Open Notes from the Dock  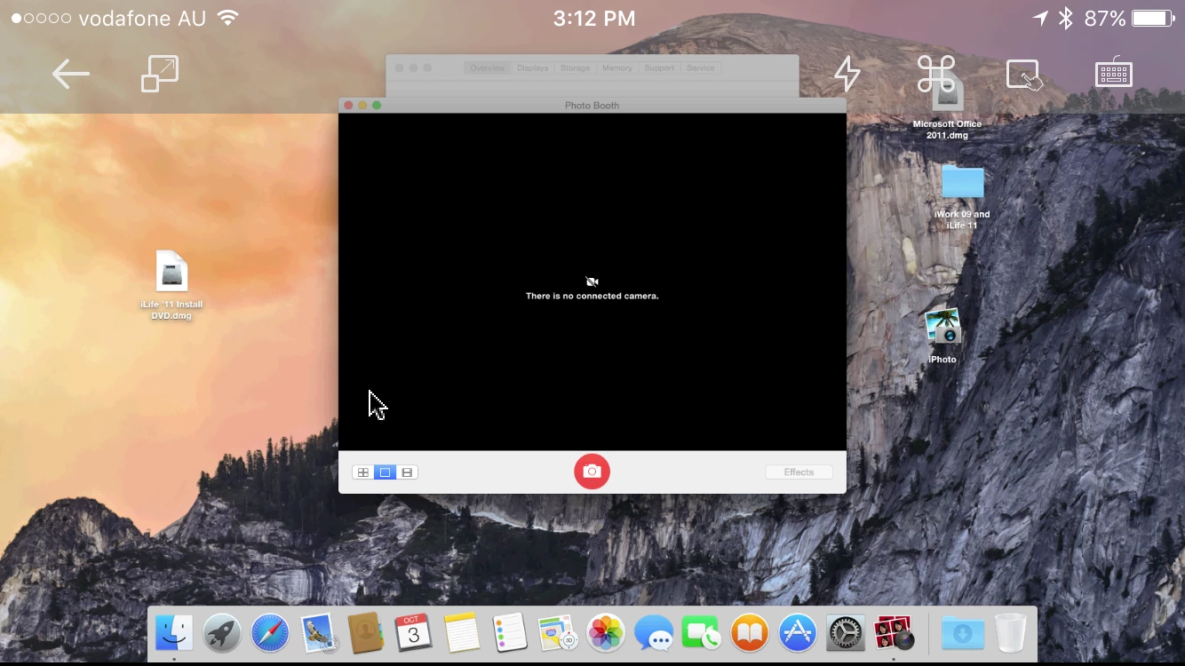462,634
